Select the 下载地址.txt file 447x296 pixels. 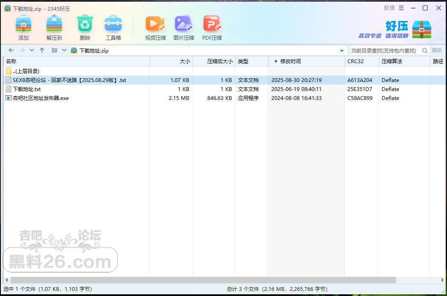[x=27, y=89]
